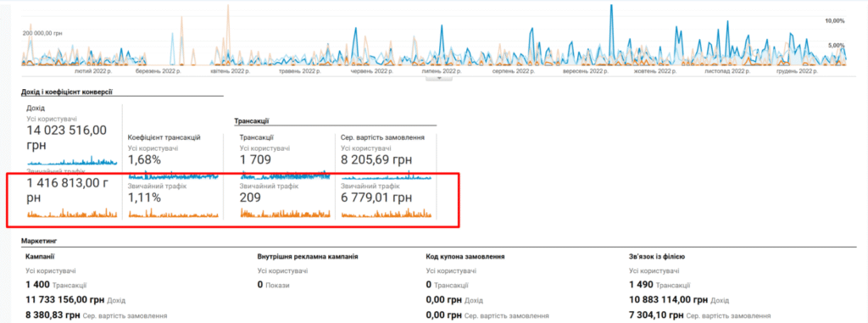Click 'Усі користувачі' label above 8 205,69 грн
Viewport: 868px width, 323px height.
pyautogui.click(x=366, y=148)
